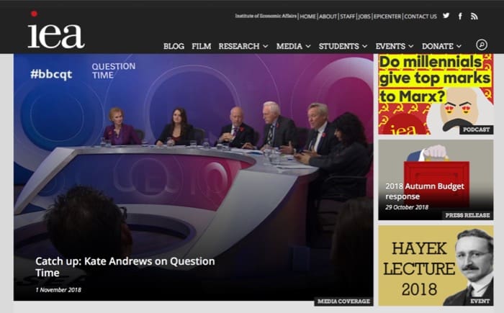The width and height of the screenshot is (504, 313).
Task: Open the Epicenter link
Action: pos(387,17)
